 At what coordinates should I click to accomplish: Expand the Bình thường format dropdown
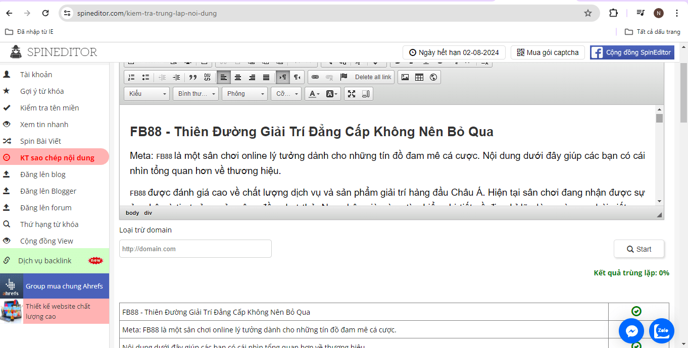(x=195, y=94)
